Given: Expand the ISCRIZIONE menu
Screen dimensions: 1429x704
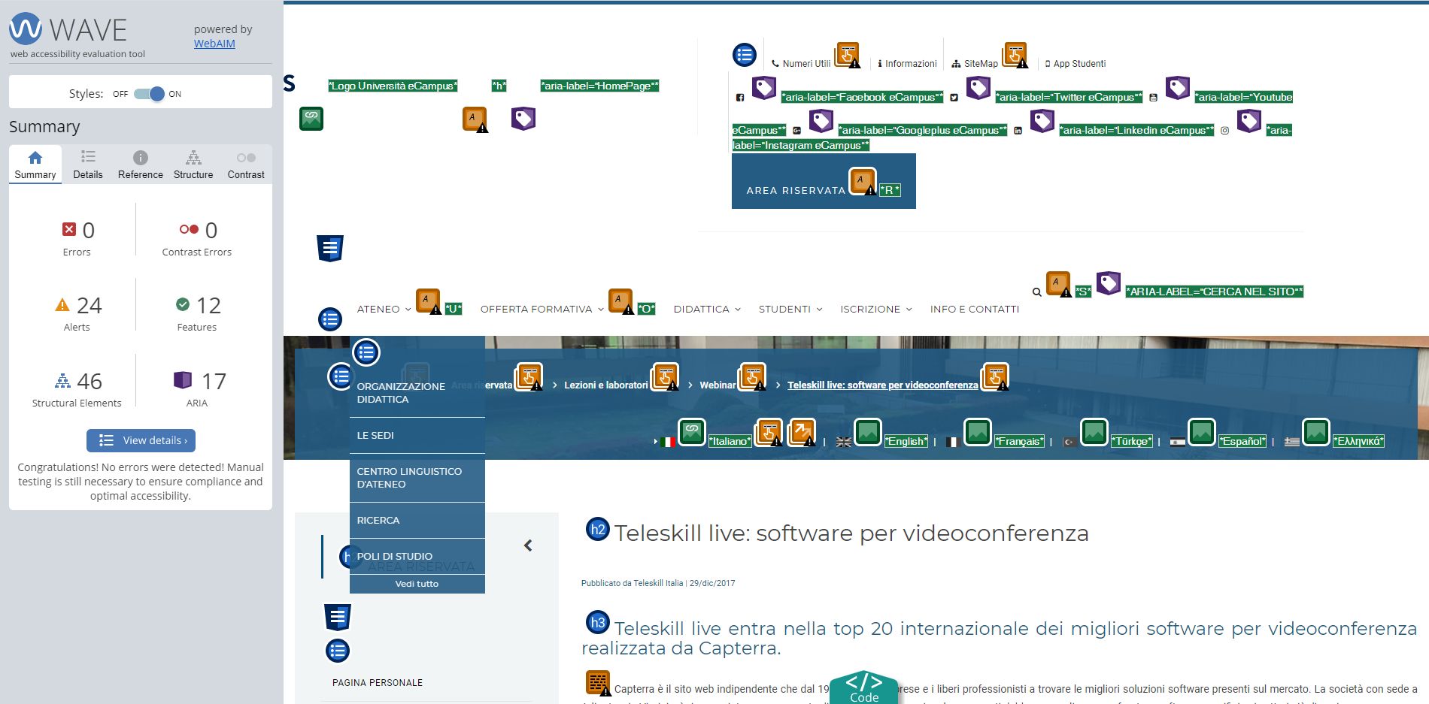Looking at the screenshot, I should point(875,309).
